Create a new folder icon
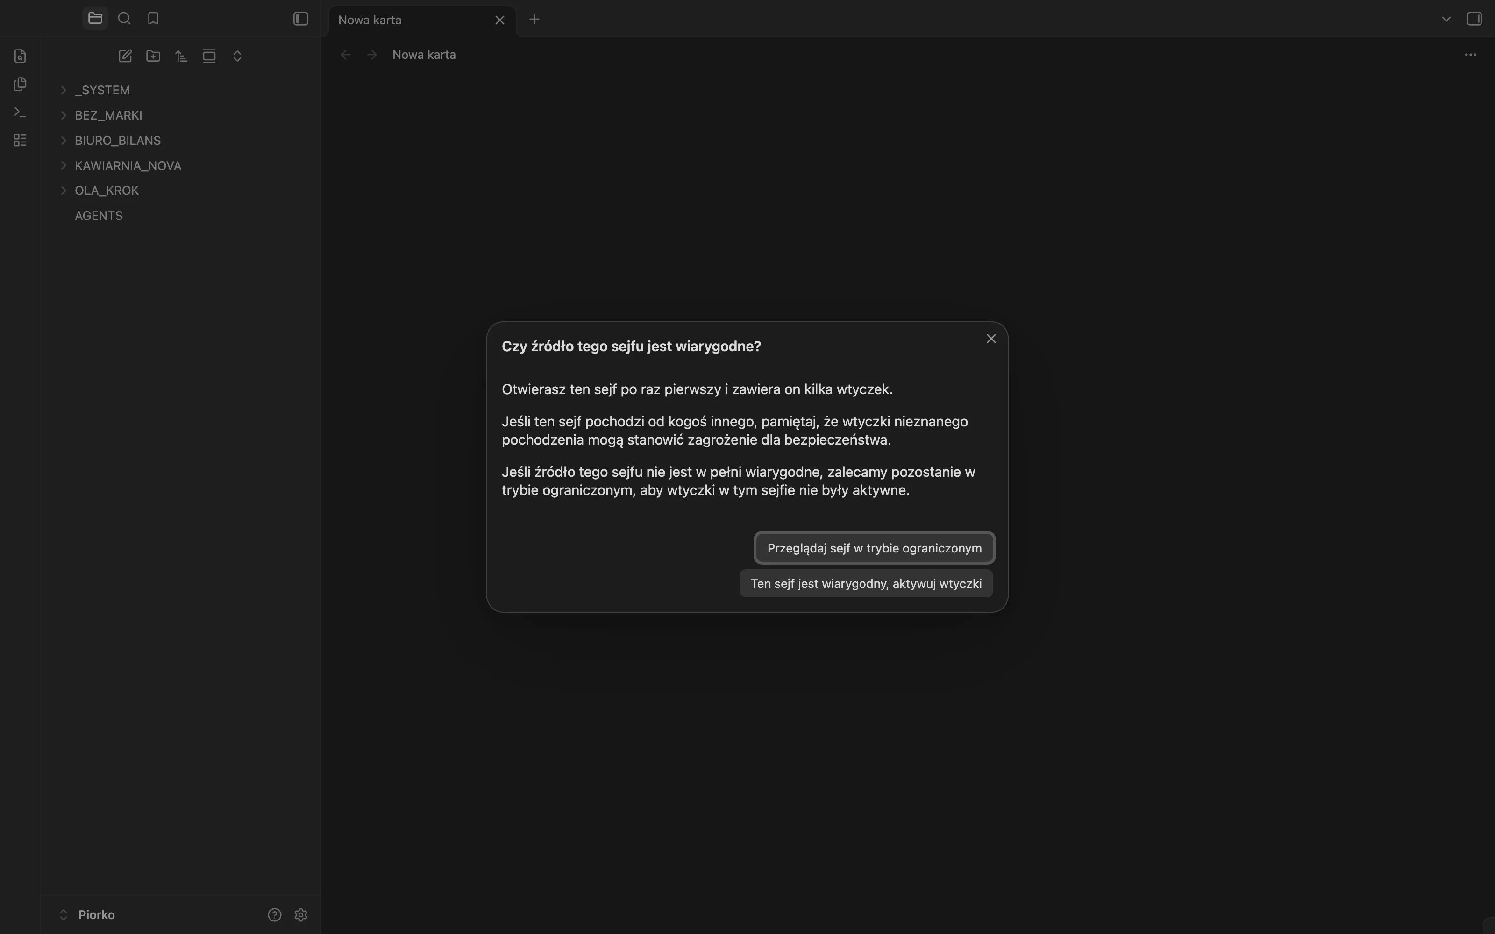Screen dimensions: 1495x934 pyautogui.click(x=153, y=56)
